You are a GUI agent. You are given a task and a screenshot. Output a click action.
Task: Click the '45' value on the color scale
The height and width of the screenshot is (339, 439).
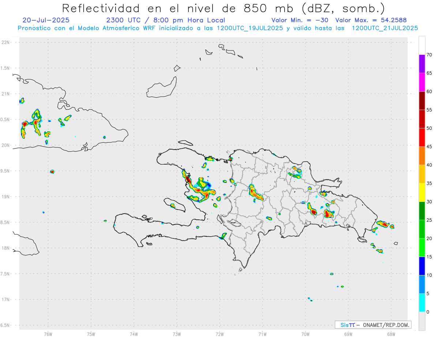[429, 147]
